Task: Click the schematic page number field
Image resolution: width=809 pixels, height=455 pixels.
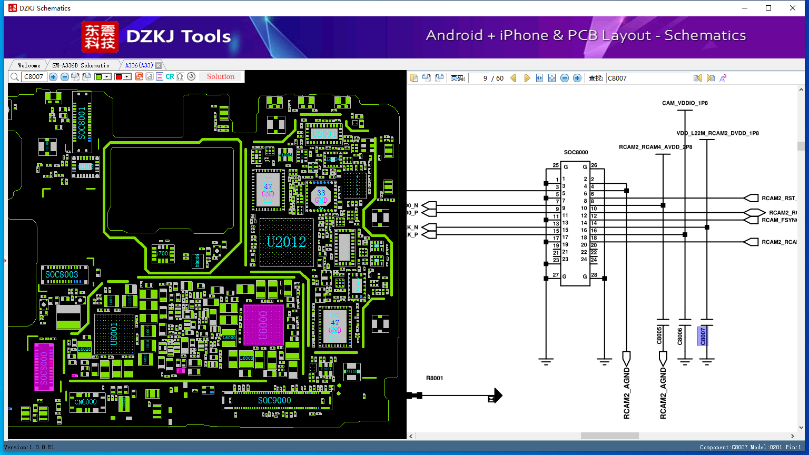Action: pyautogui.click(x=478, y=78)
